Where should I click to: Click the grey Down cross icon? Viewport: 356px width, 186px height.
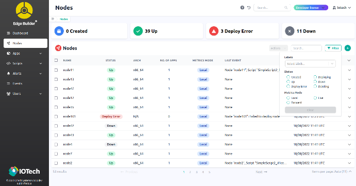(290, 31)
